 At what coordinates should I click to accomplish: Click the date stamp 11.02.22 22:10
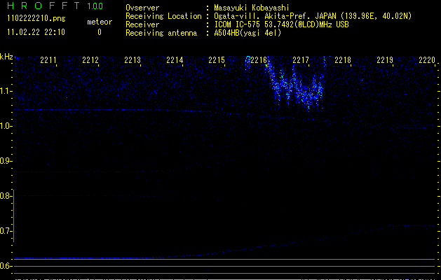pyautogui.click(x=36, y=32)
